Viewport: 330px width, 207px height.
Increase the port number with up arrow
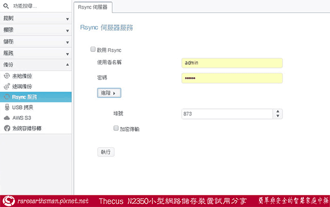click(x=278, y=112)
